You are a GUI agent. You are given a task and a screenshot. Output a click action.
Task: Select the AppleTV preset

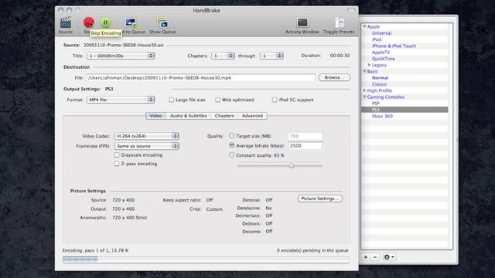[x=381, y=53]
